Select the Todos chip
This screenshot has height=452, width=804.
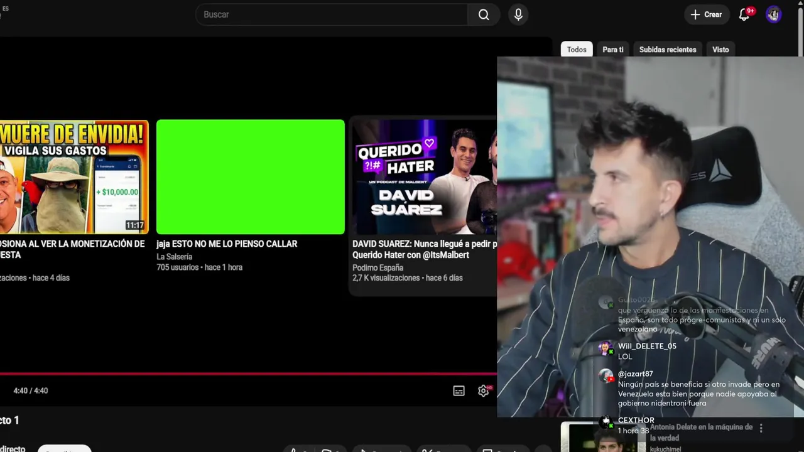point(577,50)
